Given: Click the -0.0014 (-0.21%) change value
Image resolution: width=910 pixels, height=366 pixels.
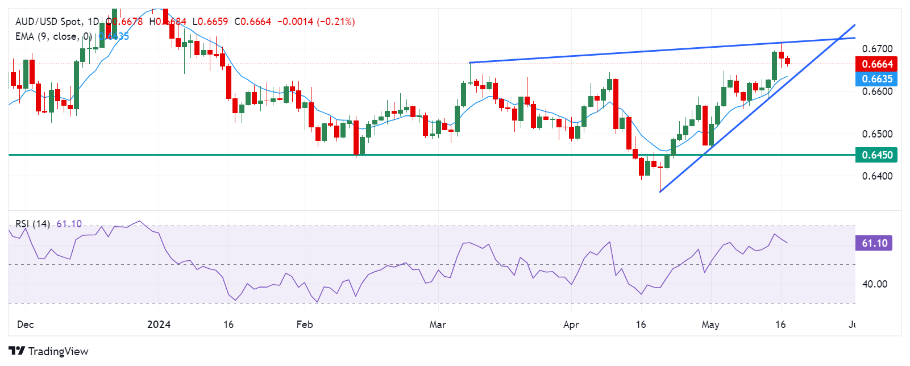Looking at the screenshot, I should pyautogui.click(x=316, y=22).
